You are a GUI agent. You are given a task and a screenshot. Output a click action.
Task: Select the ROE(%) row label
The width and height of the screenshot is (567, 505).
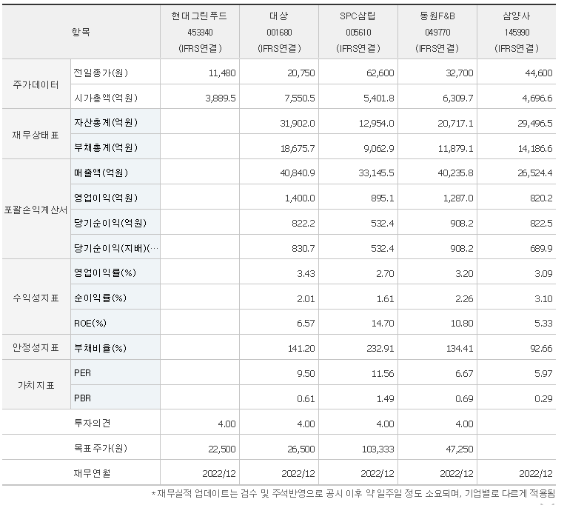tap(90, 323)
